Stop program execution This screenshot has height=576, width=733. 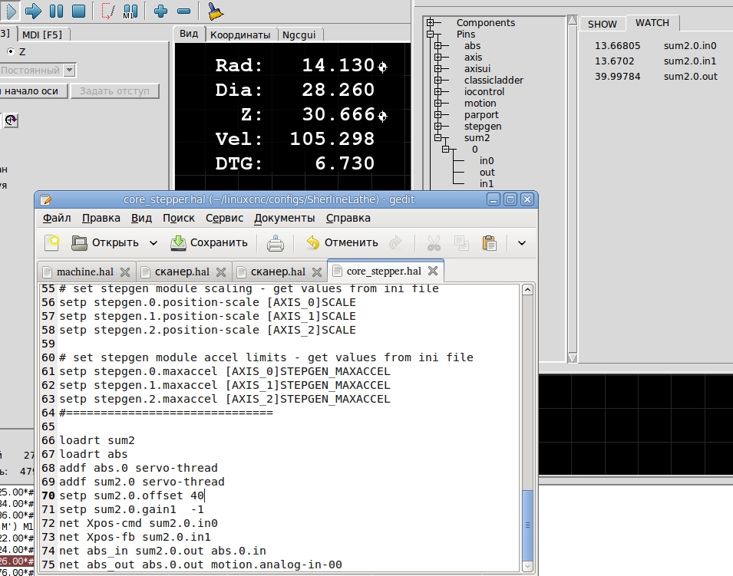coord(78,11)
